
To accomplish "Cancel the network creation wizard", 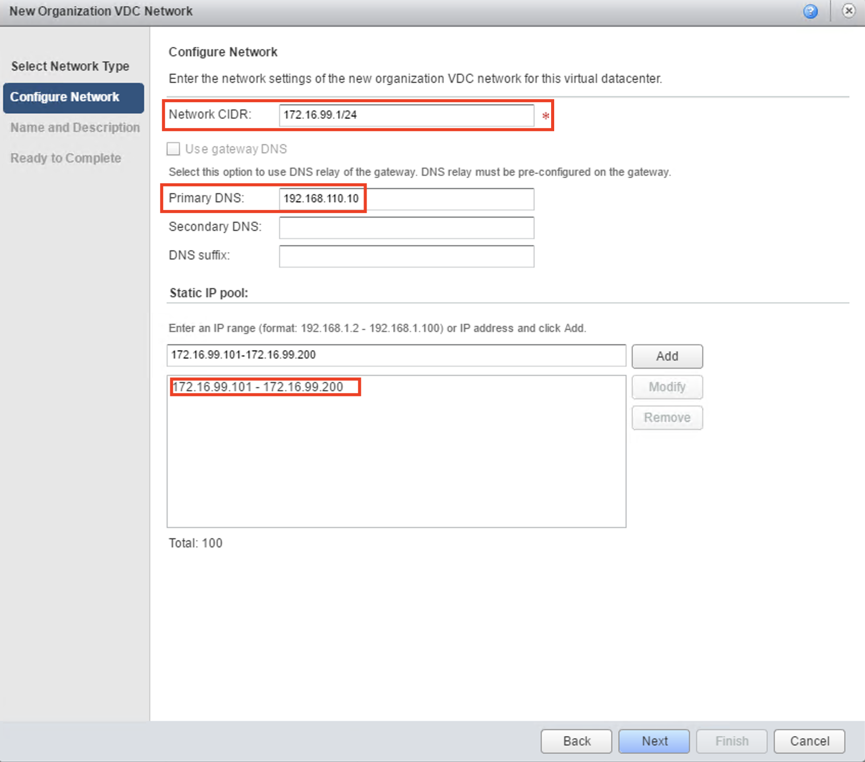I will [x=809, y=741].
